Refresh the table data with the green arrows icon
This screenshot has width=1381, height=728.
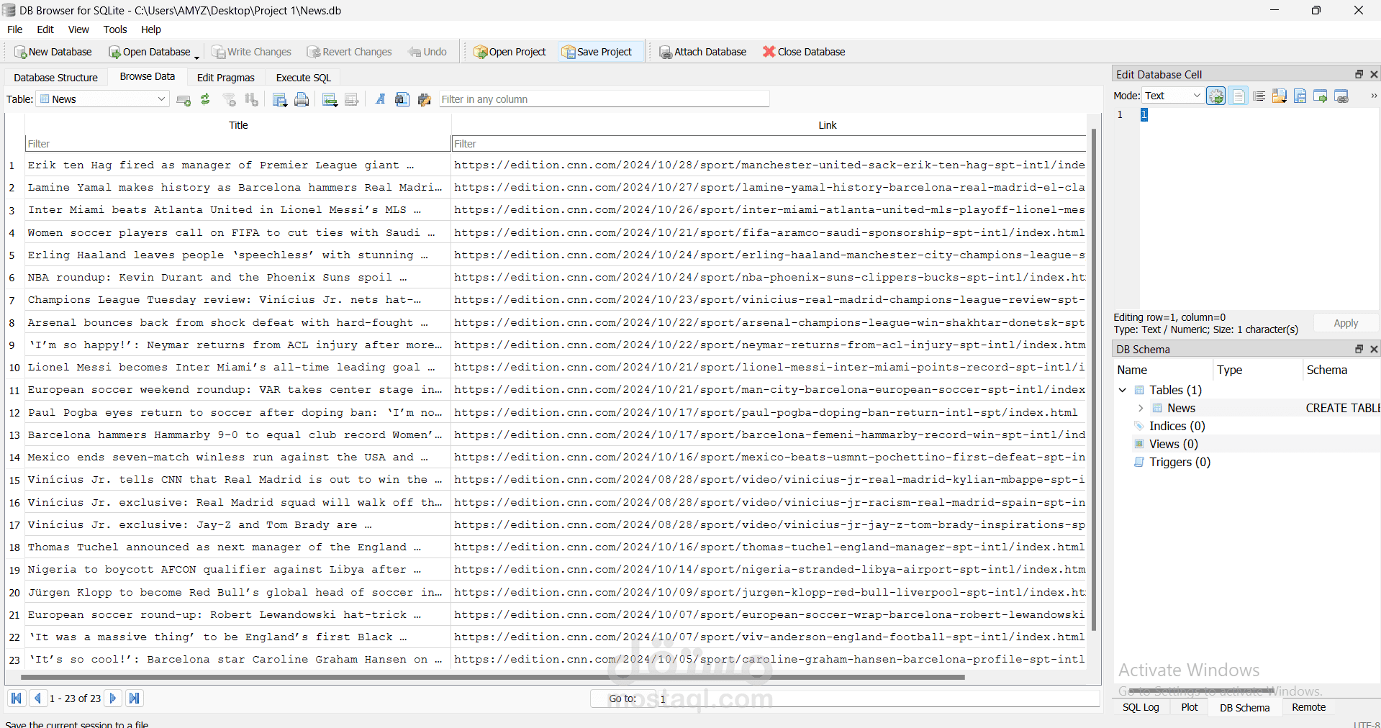205,99
